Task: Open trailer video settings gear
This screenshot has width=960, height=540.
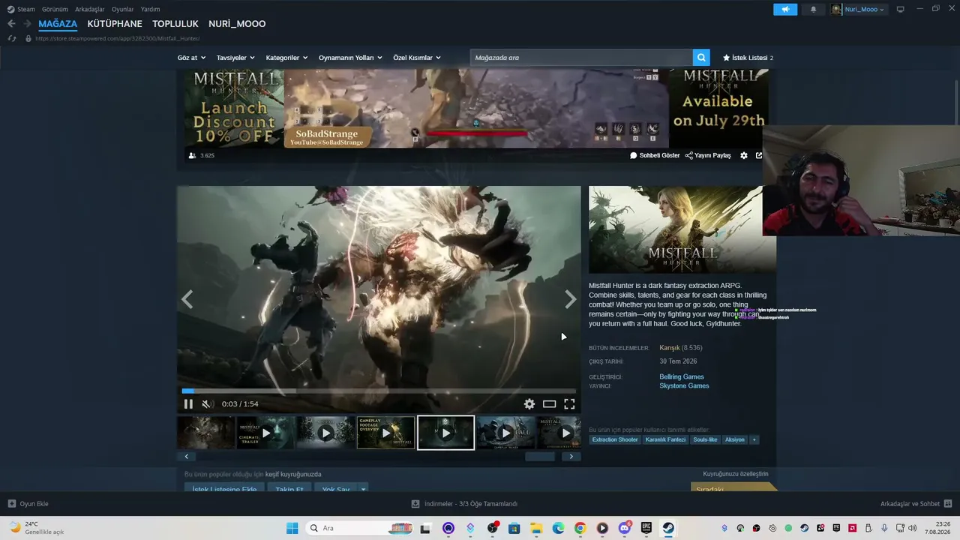Action: tap(529, 404)
